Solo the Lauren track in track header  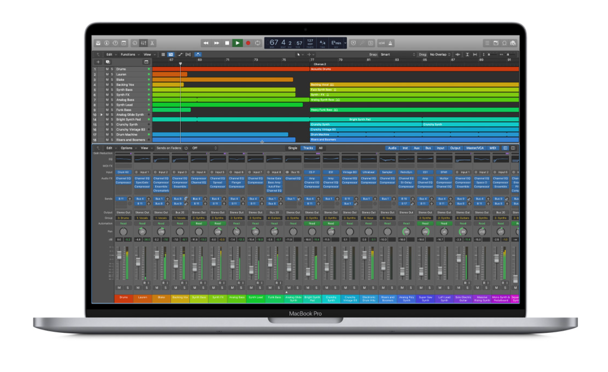[x=112, y=74]
